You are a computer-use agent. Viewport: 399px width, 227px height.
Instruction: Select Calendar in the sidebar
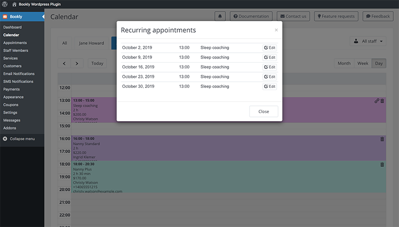coord(11,35)
